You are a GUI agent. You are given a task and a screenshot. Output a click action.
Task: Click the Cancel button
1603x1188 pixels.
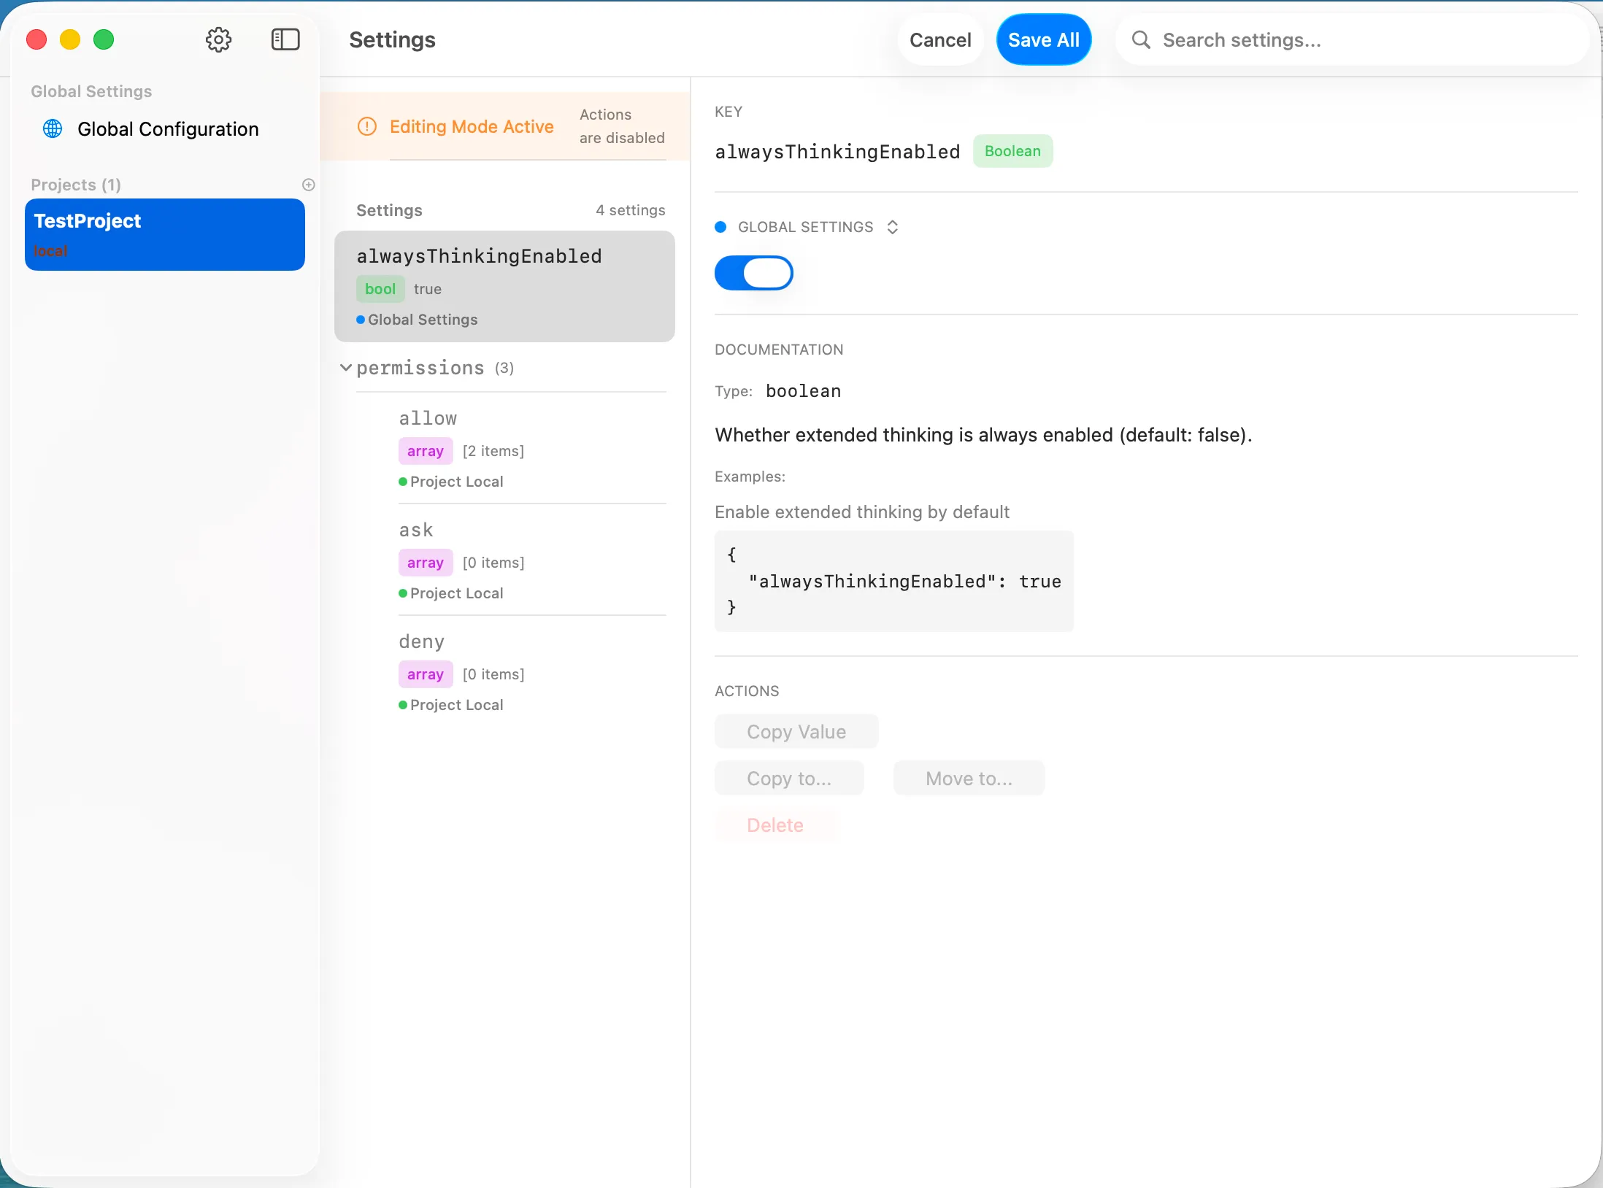click(x=939, y=39)
